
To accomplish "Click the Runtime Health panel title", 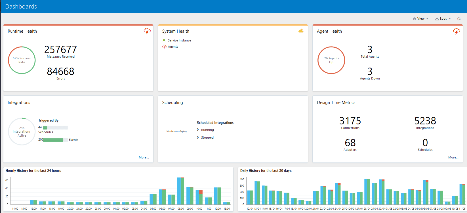I will pos(22,31).
